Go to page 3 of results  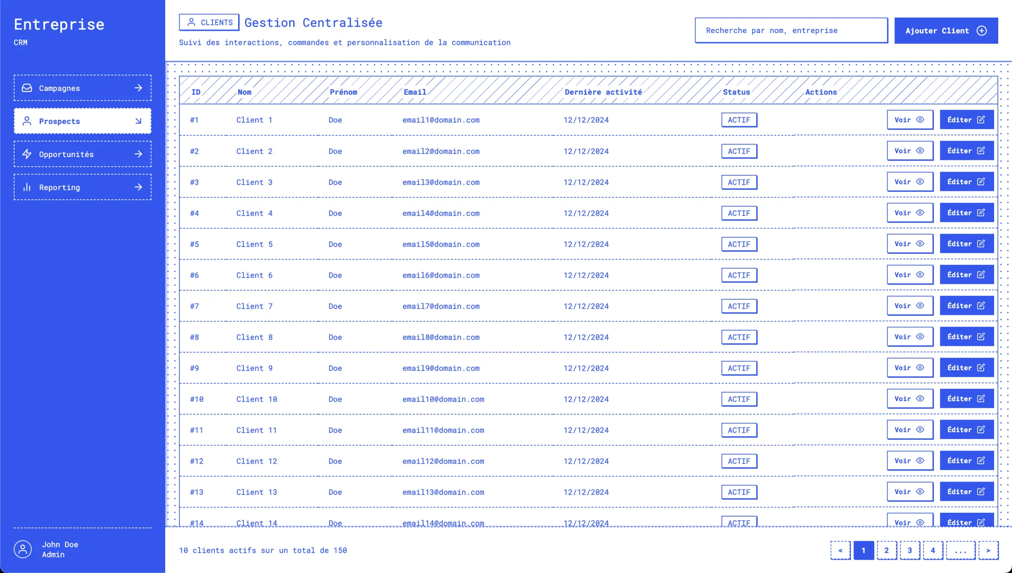[909, 550]
